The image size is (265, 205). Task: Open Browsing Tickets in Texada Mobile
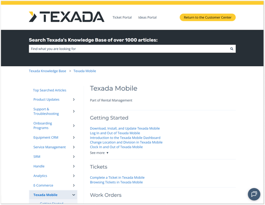click(x=116, y=182)
